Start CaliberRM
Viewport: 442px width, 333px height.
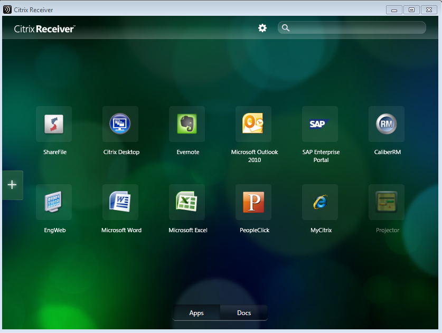(x=387, y=124)
